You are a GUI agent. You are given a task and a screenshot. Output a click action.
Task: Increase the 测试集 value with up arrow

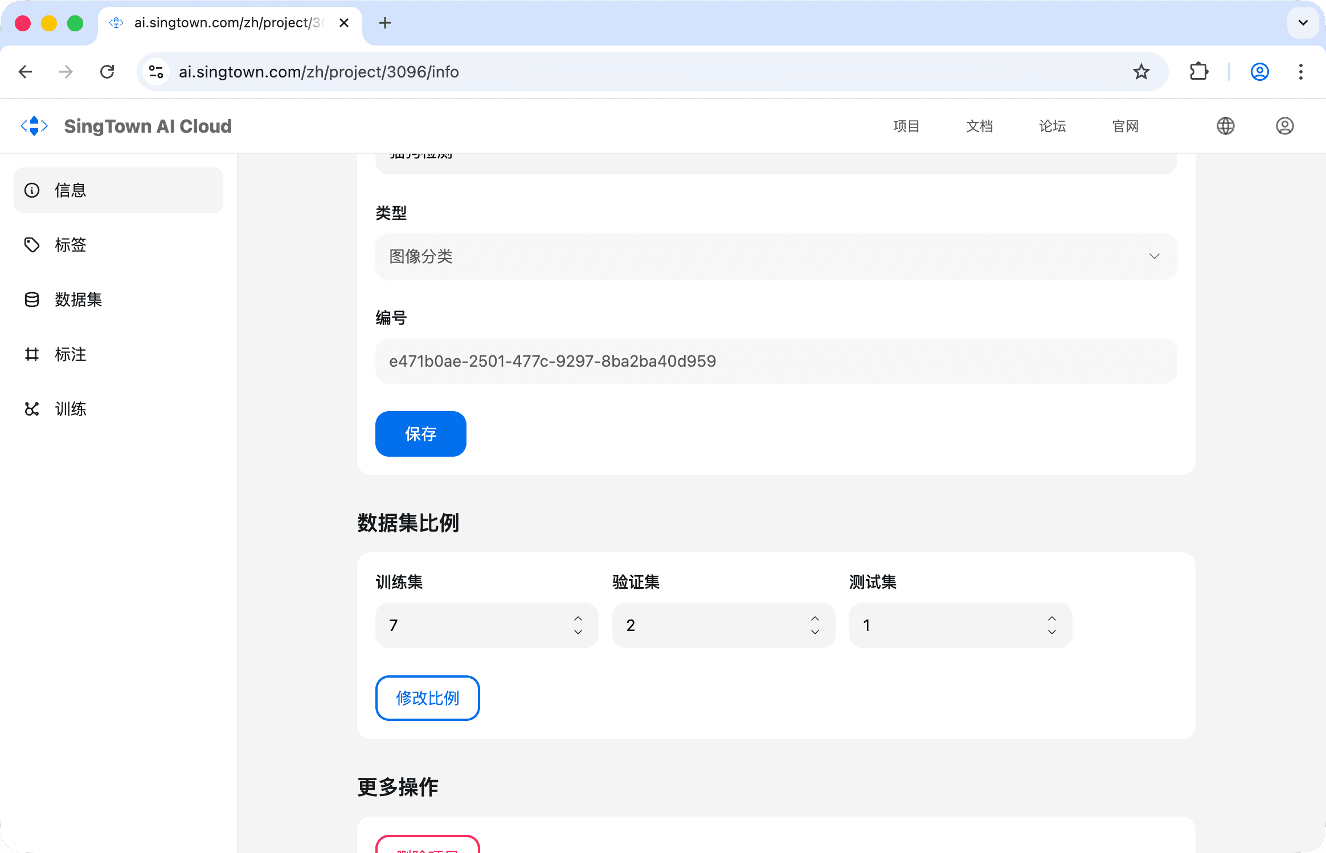point(1052,618)
